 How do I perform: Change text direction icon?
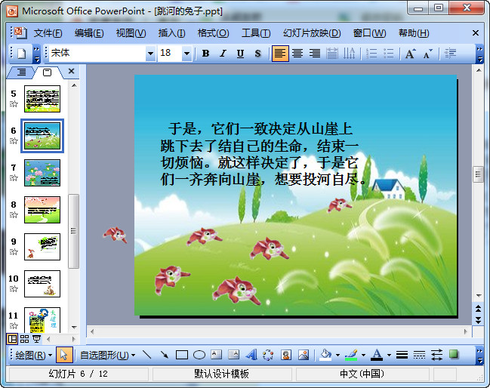point(349,54)
